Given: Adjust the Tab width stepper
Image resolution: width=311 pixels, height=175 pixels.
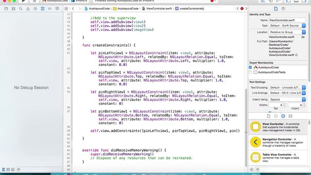Looking at the screenshot, I should tap(285, 105).
